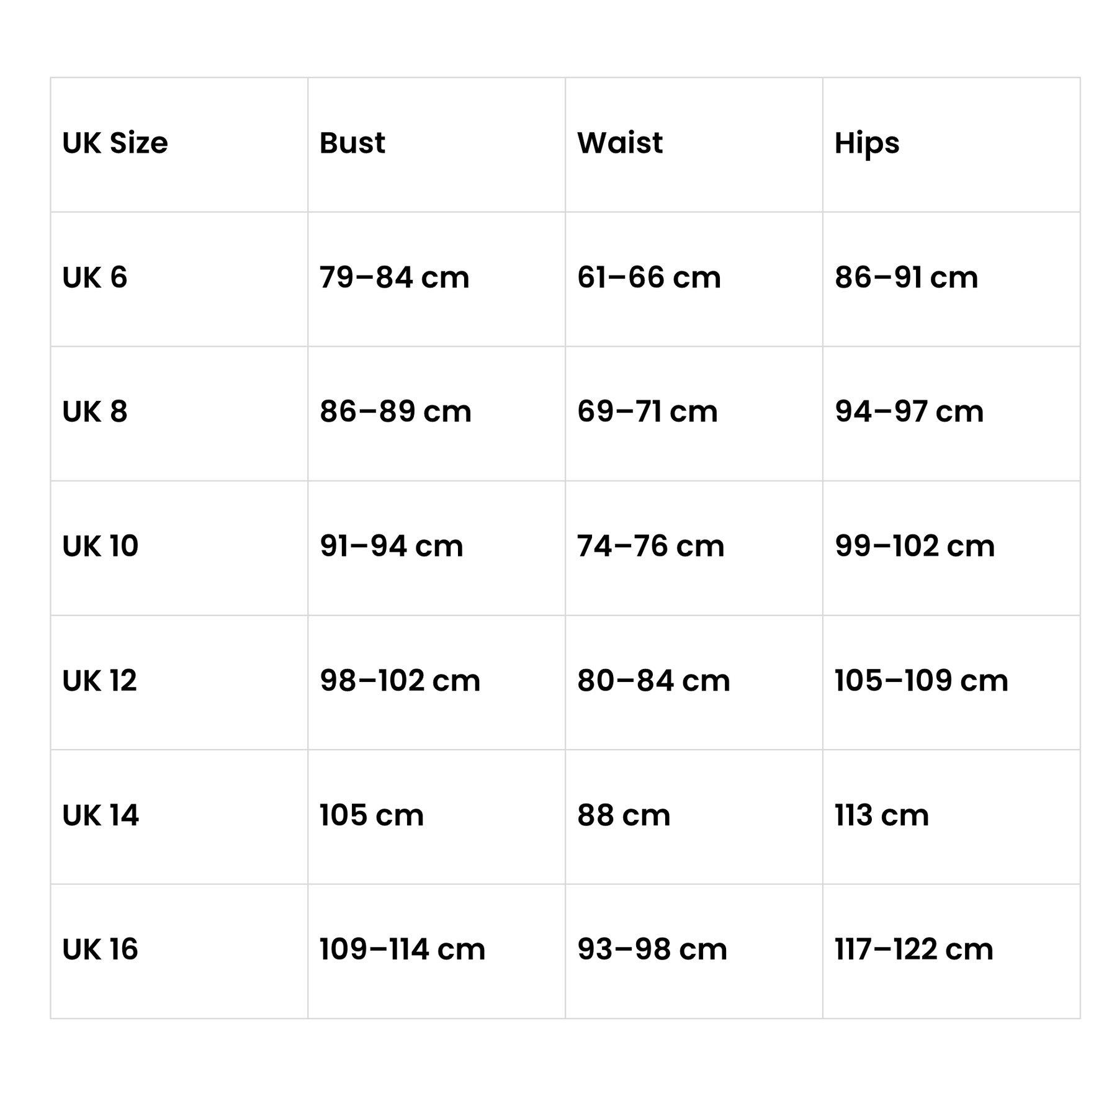Screen dimensions: 1117x1117
Task: Select the 113 cm hips value
Action: 881,815
